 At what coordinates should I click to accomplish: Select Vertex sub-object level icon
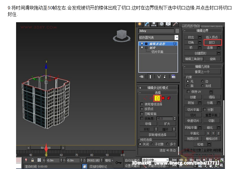coord(145,98)
